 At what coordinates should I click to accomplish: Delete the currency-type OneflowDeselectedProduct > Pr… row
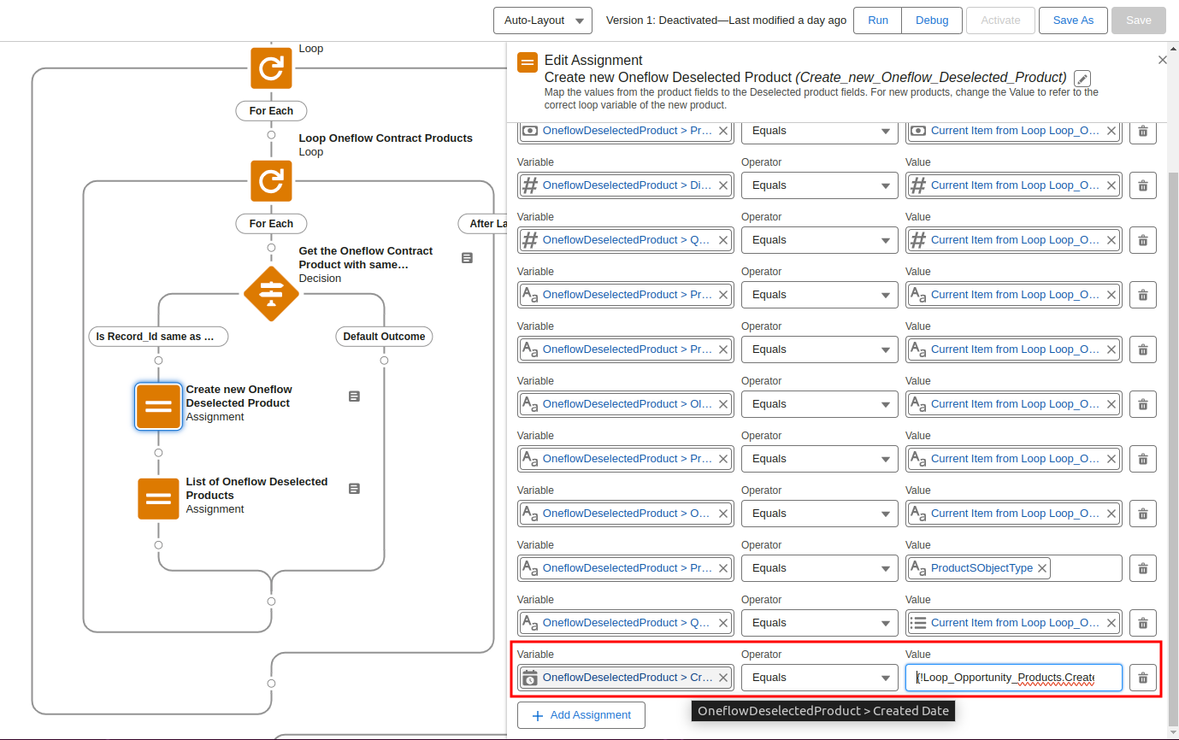coord(1143,131)
